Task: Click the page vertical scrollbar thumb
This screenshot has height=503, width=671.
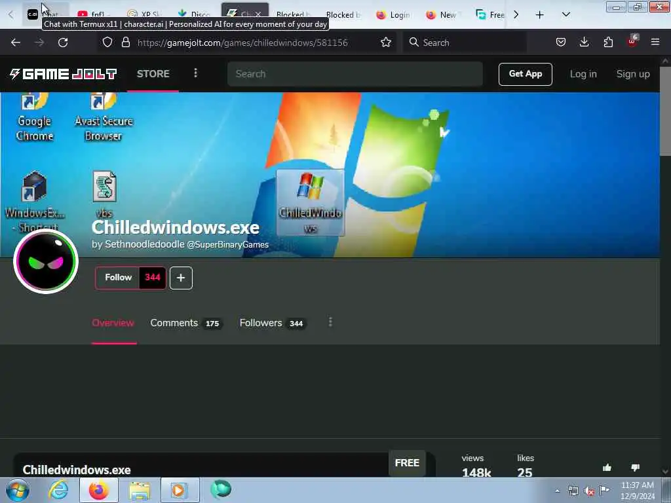Action: pos(665,111)
